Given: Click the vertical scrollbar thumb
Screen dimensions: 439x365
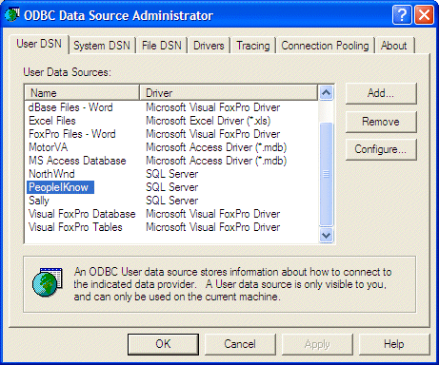Looking at the screenshot, I should coord(326,174).
